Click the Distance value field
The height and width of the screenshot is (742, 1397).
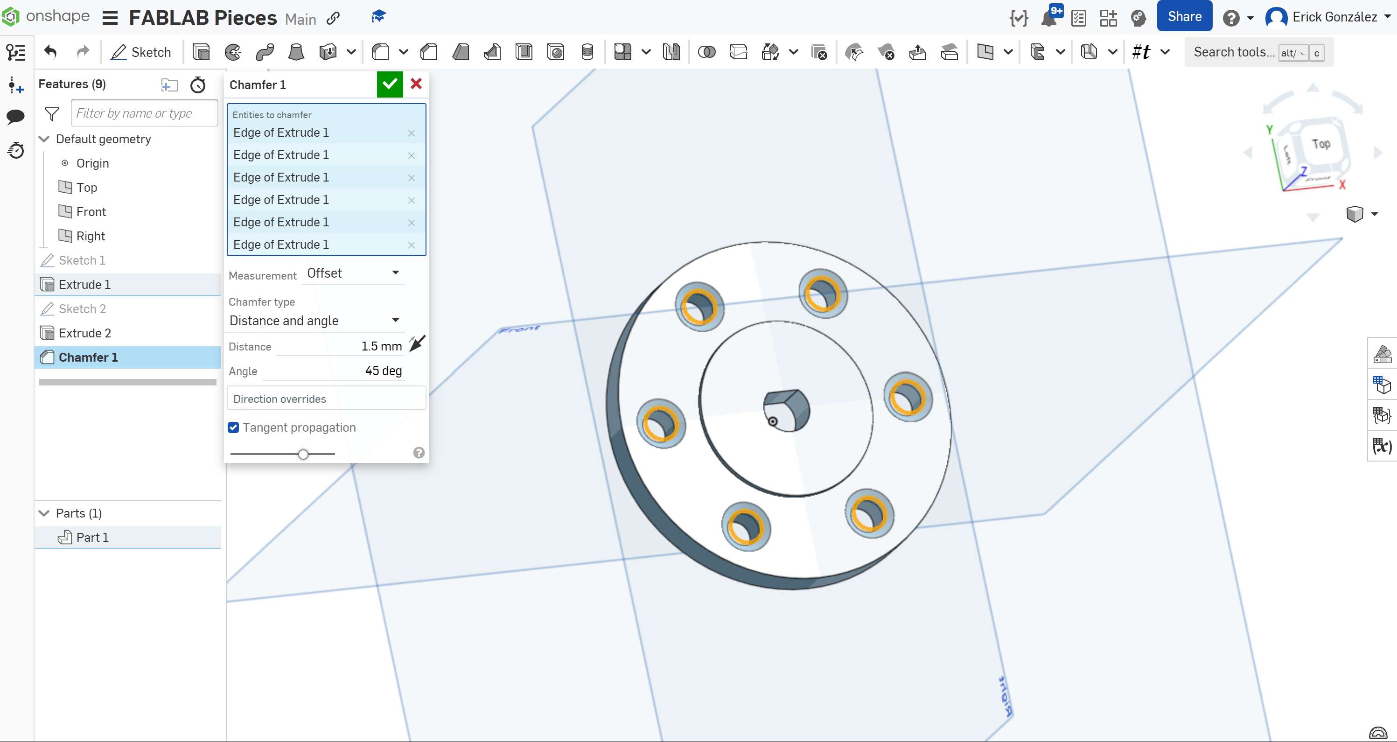[340, 346]
